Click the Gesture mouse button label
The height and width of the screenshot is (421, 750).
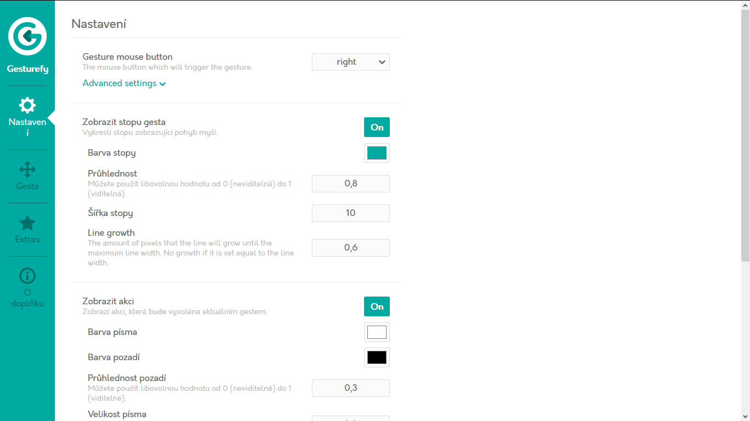point(127,56)
